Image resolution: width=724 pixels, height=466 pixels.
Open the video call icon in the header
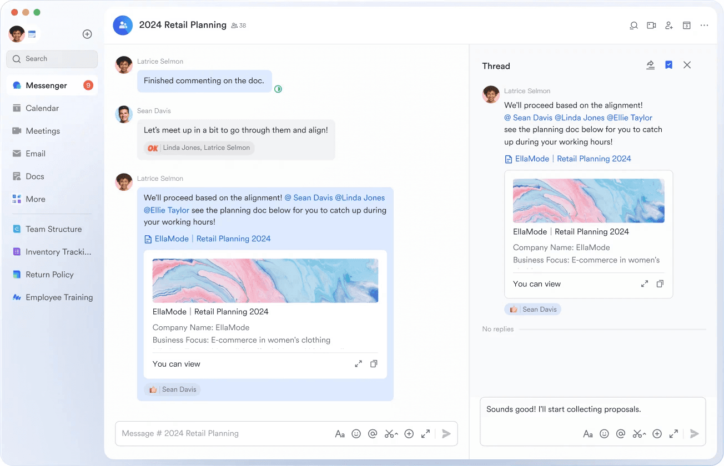pyautogui.click(x=651, y=25)
